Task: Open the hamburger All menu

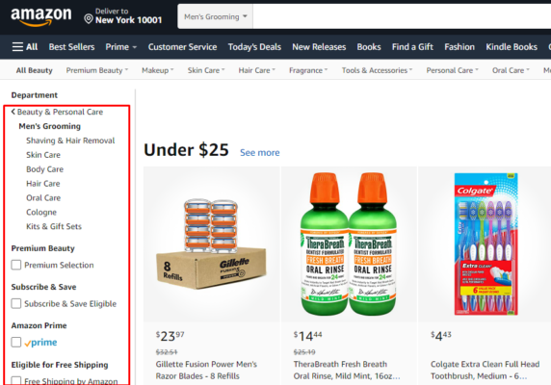Action: pos(25,46)
